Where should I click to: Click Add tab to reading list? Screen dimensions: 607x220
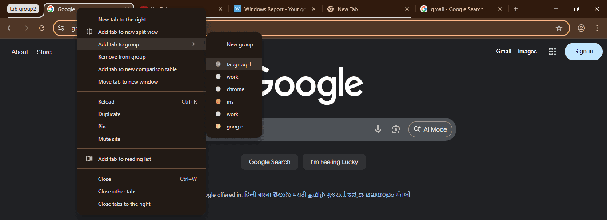[124, 159]
